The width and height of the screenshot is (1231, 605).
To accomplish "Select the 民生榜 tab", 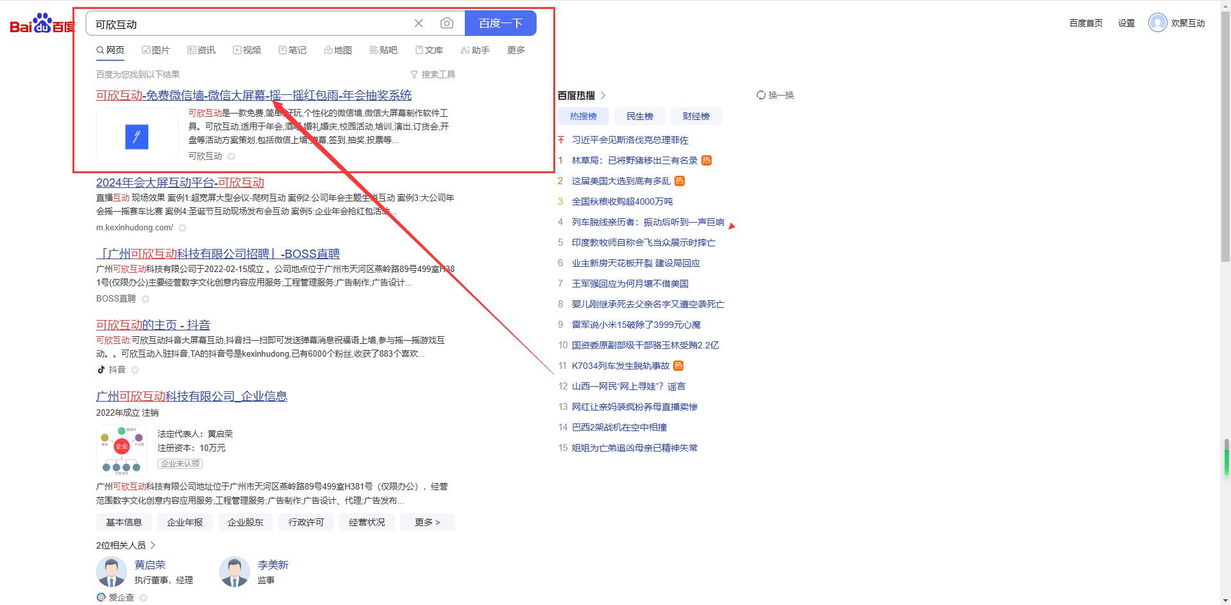I will coord(640,116).
